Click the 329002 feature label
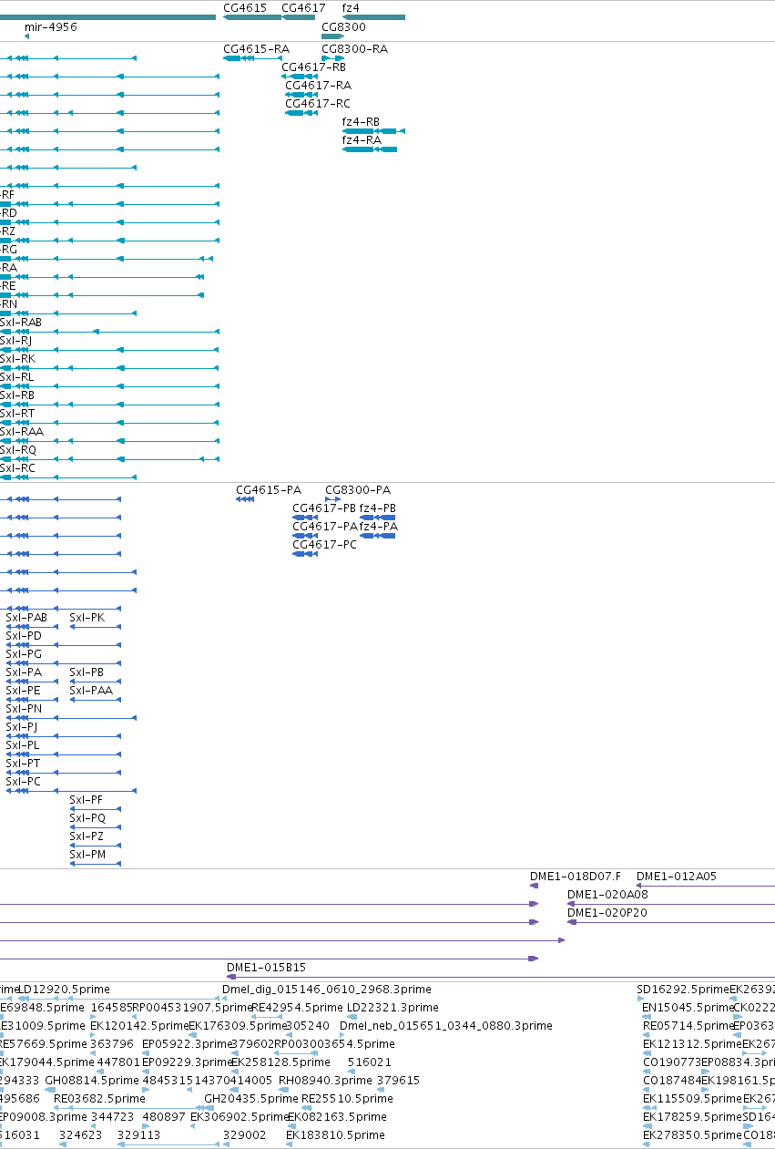Screen dimensions: 775x1149 245,1134
